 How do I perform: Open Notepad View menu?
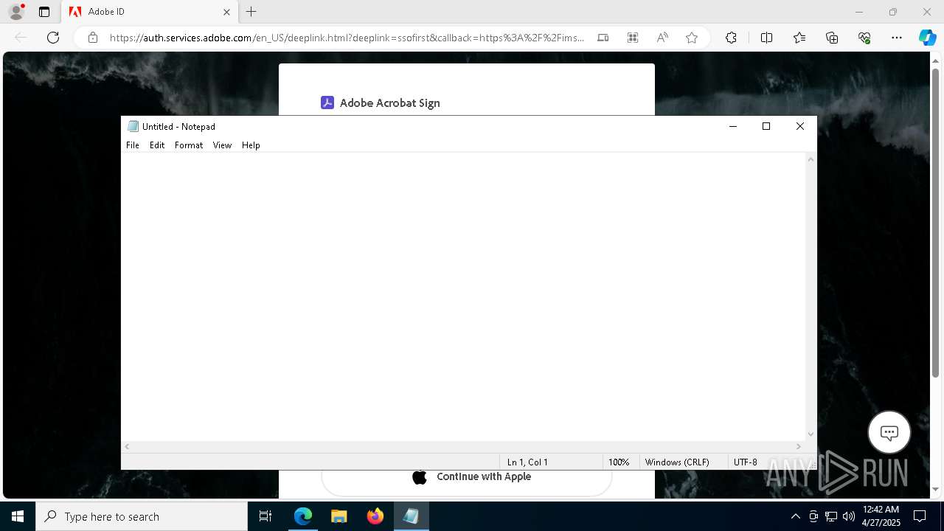point(222,145)
